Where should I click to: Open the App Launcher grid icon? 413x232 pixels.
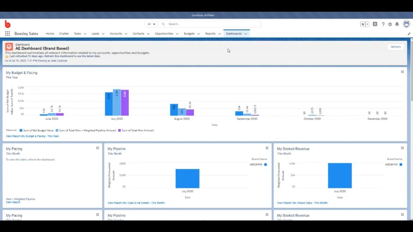tap(7, 34)
